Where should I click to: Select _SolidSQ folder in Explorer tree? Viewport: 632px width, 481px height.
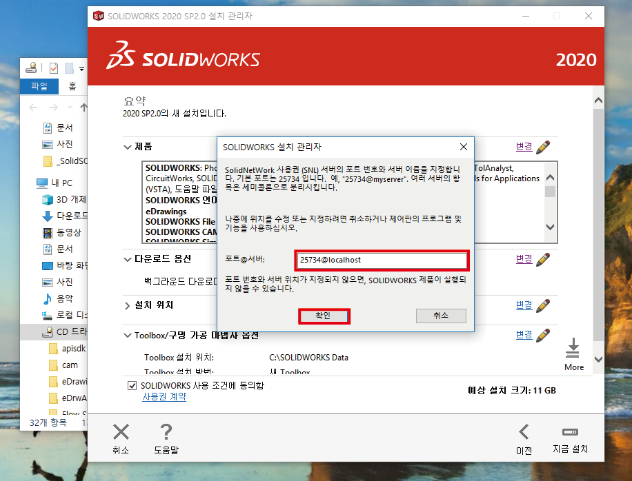click(x=65, y=161)
